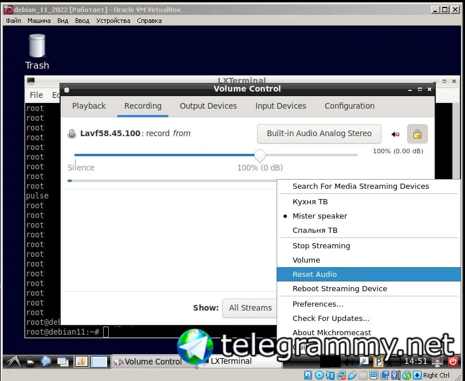Click the show desktop windows icon

tap(63, 362)
